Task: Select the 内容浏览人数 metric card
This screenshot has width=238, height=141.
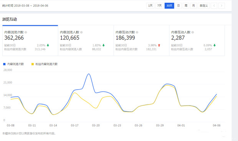Action: (x=86, y=41)
